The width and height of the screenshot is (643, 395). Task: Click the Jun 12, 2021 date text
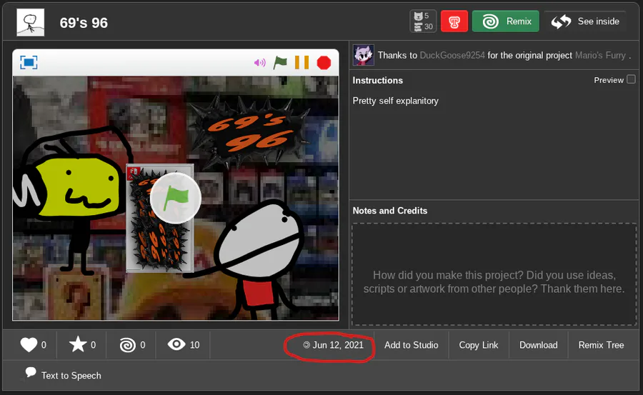(338, 345)
